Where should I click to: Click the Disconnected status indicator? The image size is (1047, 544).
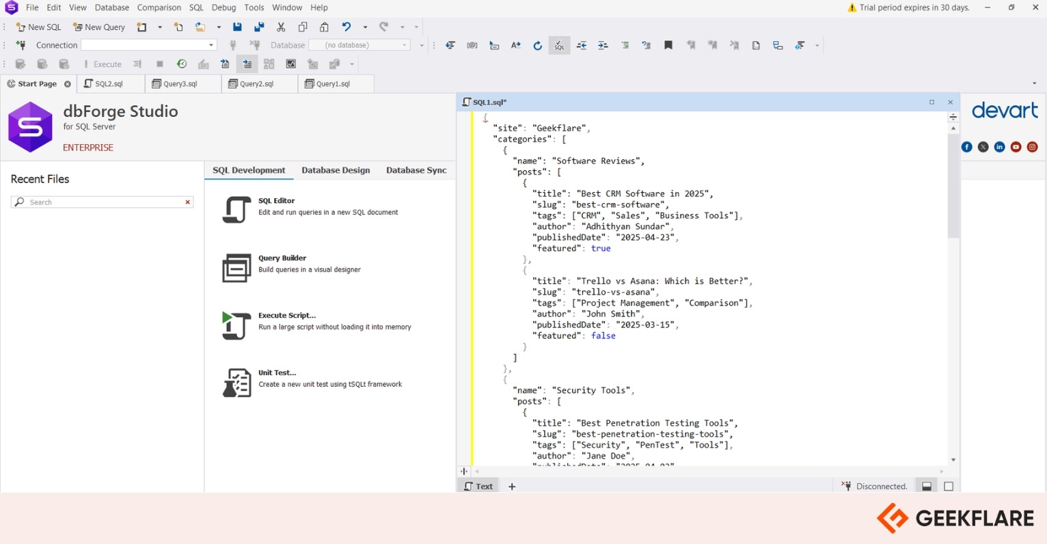tap(874, 486)
